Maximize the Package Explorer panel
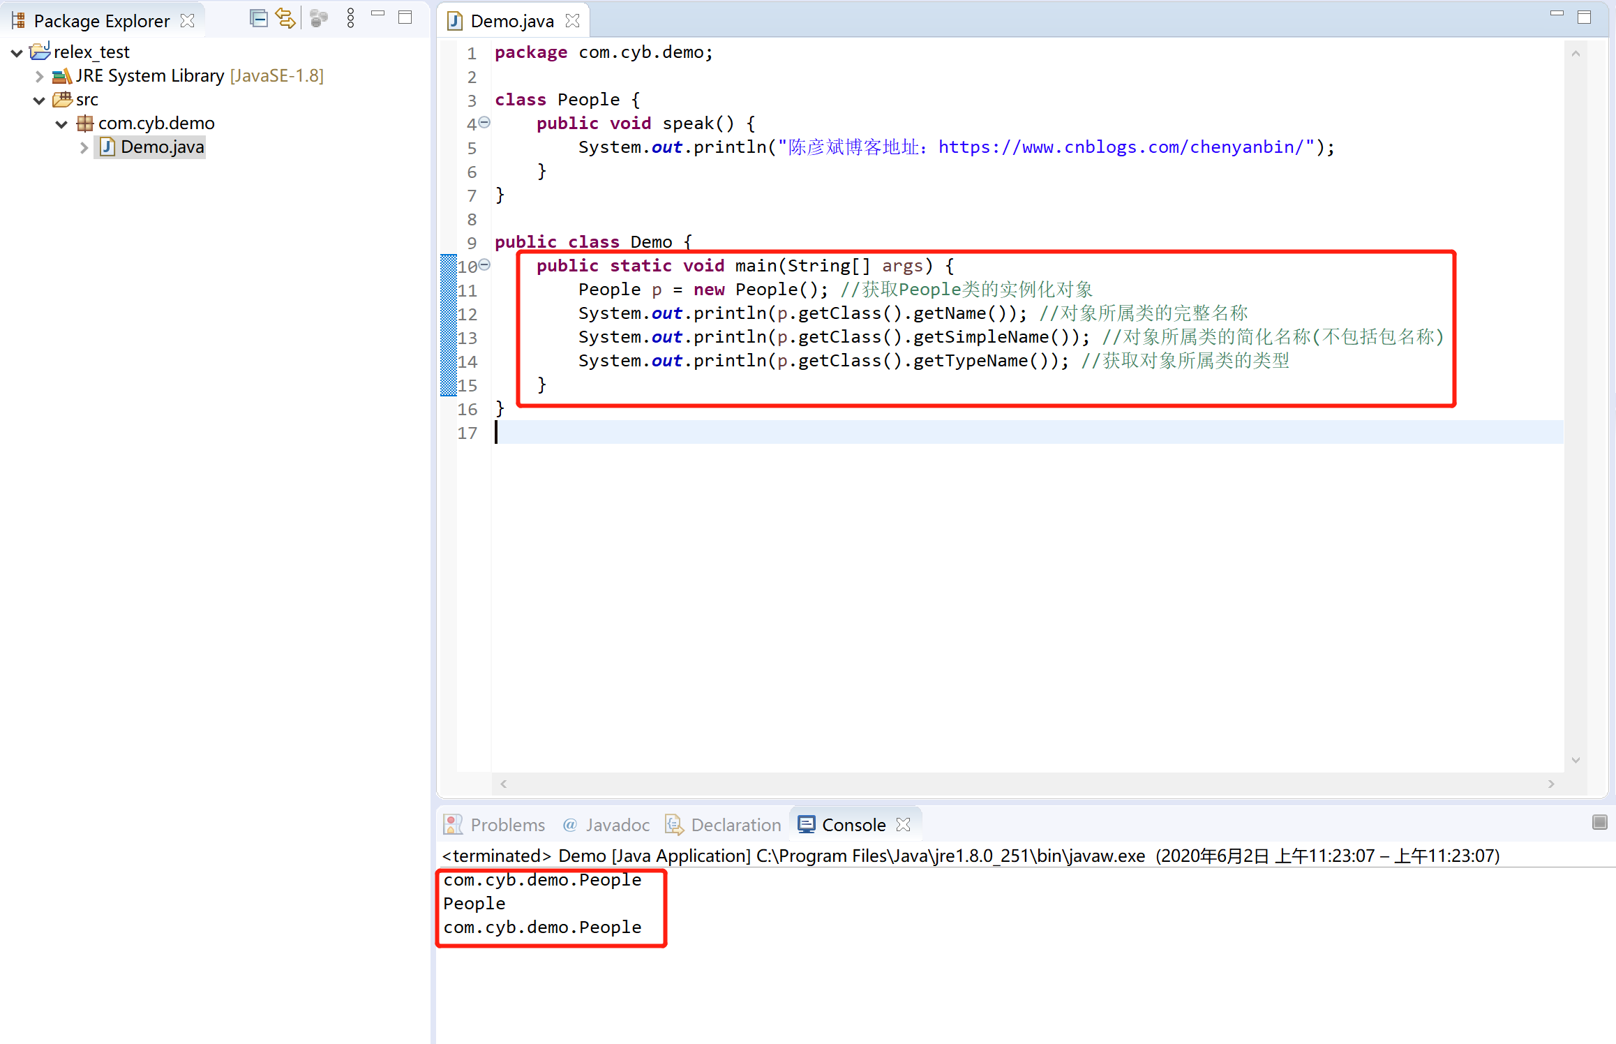This screenshot has width=1616, height=1044. point(405,17)
